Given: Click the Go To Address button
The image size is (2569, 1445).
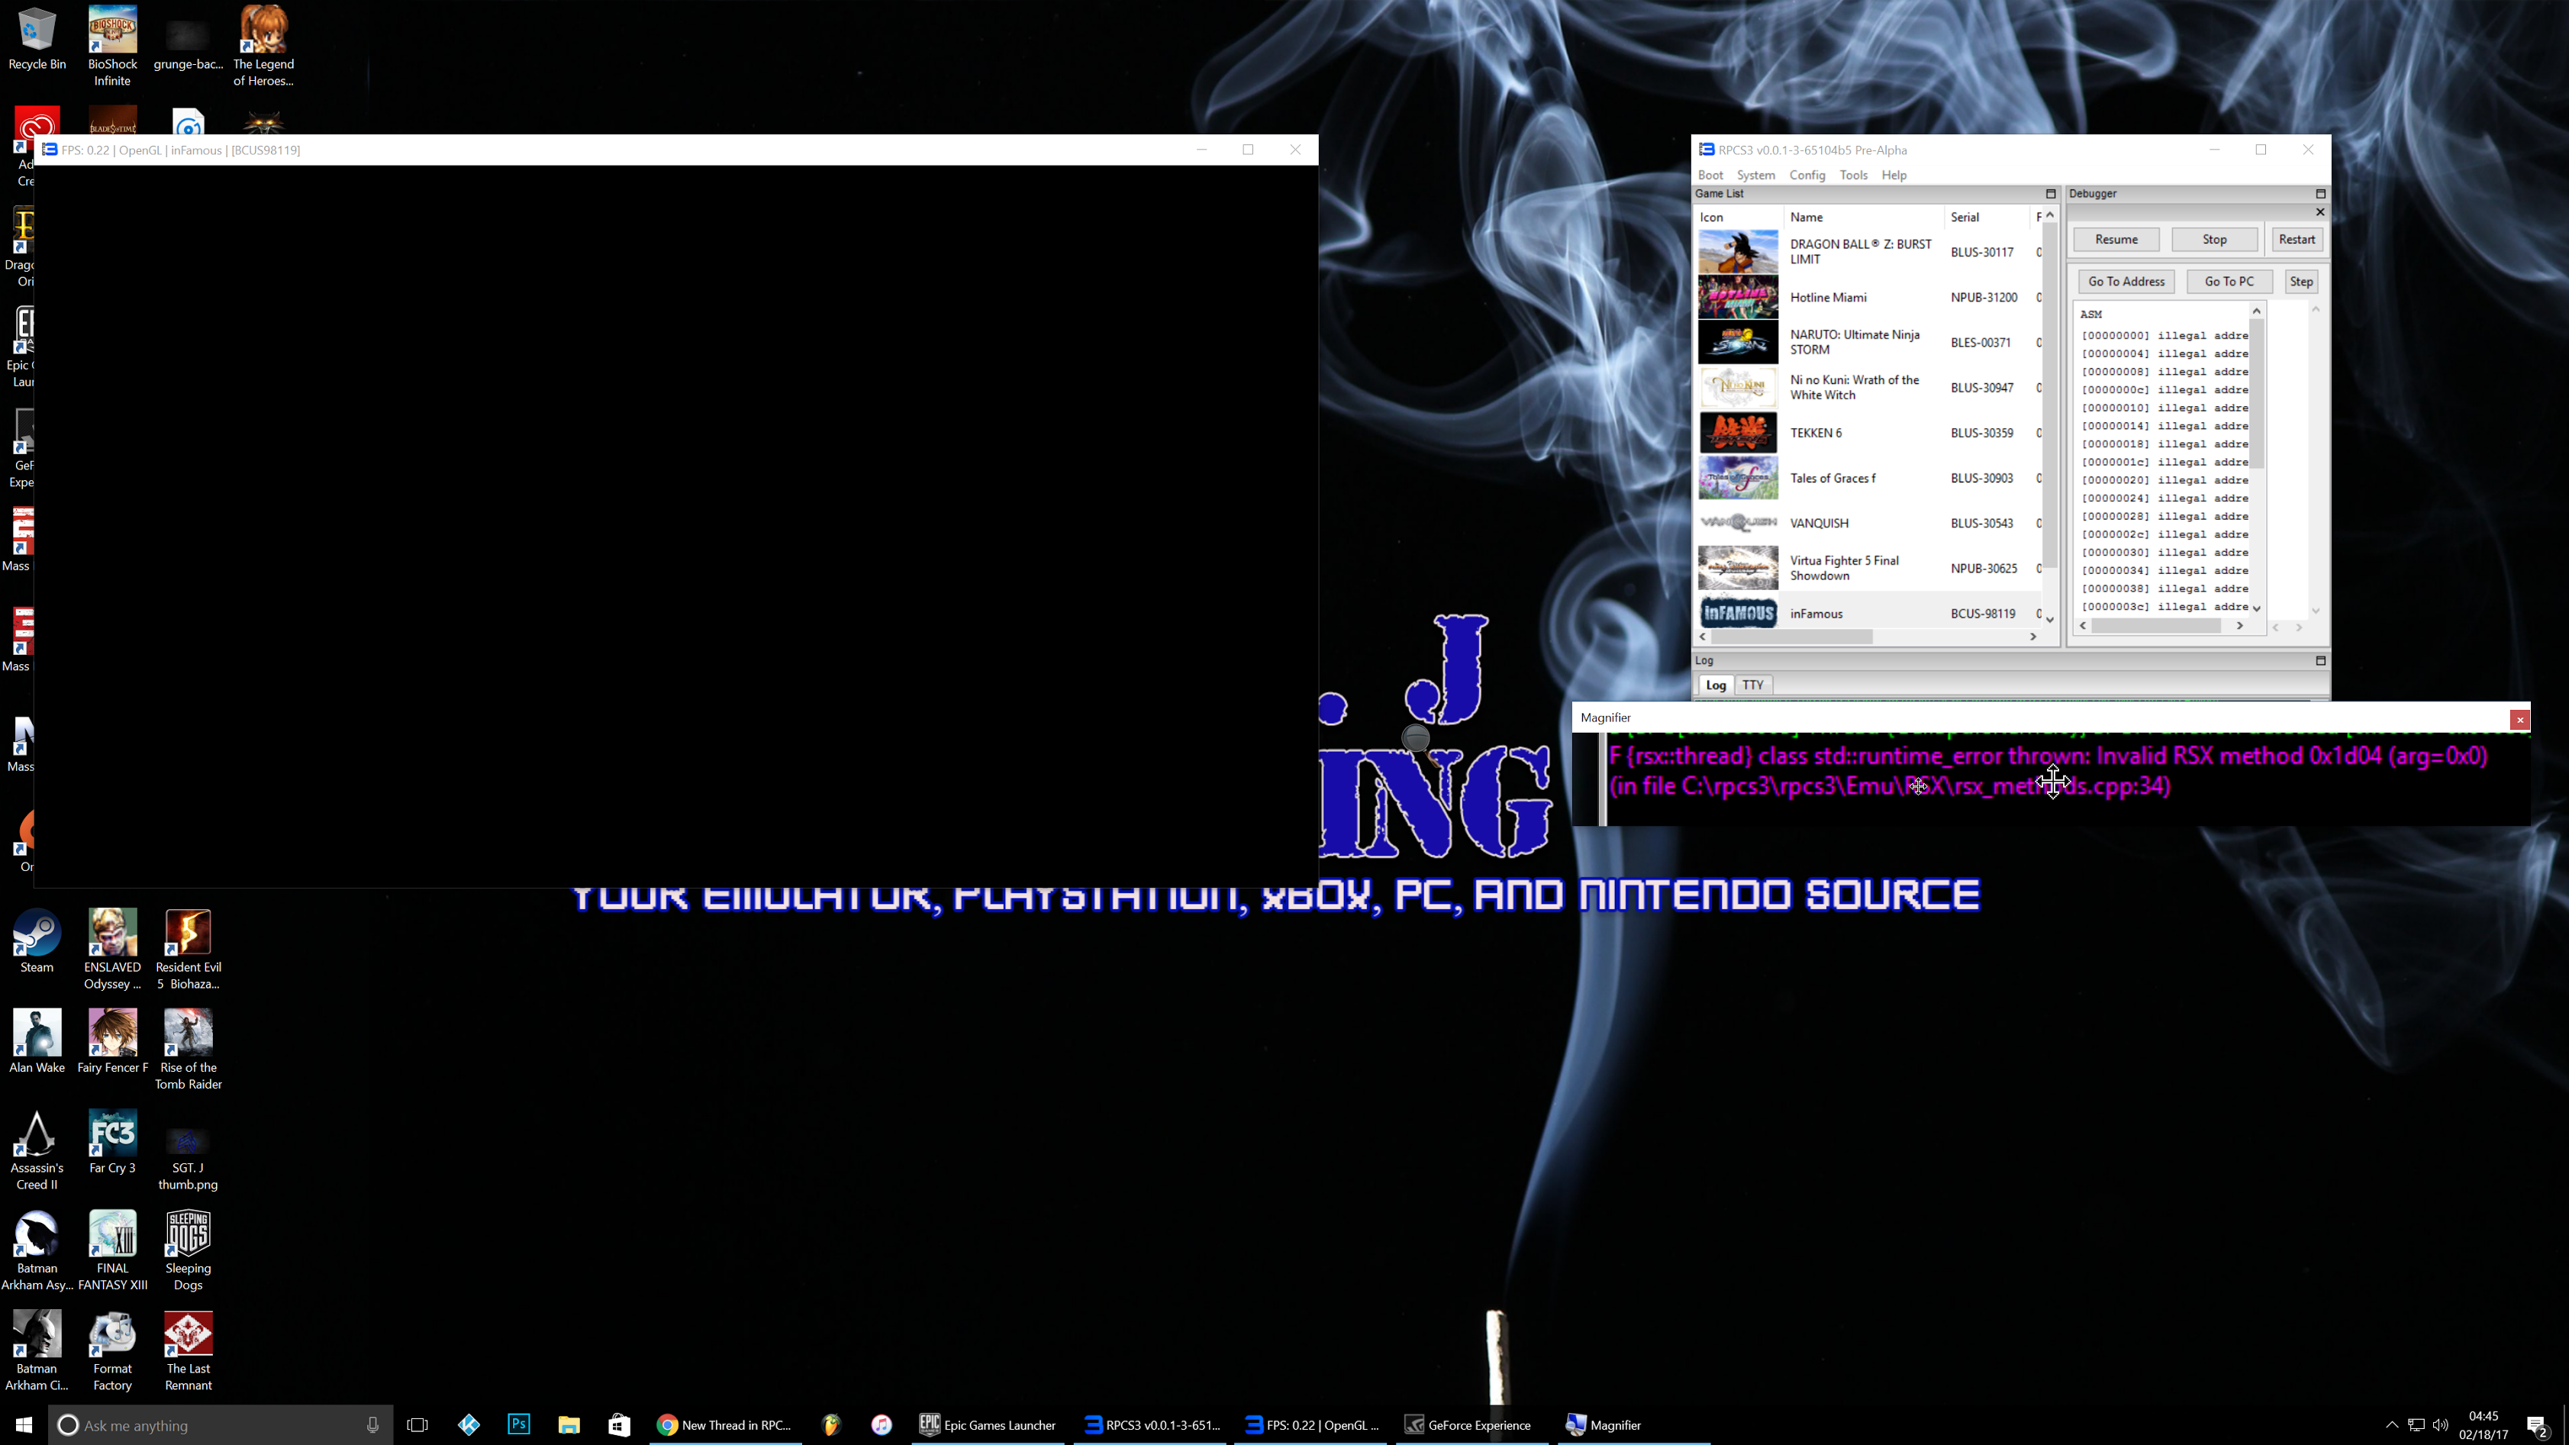Looking at the screenshot, I should tap(2126, 281).
